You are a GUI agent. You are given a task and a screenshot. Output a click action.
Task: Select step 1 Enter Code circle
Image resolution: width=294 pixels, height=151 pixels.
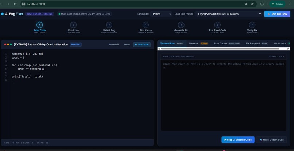[x=39, y=25]
